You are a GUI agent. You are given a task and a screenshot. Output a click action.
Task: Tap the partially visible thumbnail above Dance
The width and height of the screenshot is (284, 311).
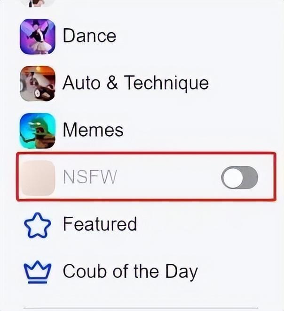(38, 3)
